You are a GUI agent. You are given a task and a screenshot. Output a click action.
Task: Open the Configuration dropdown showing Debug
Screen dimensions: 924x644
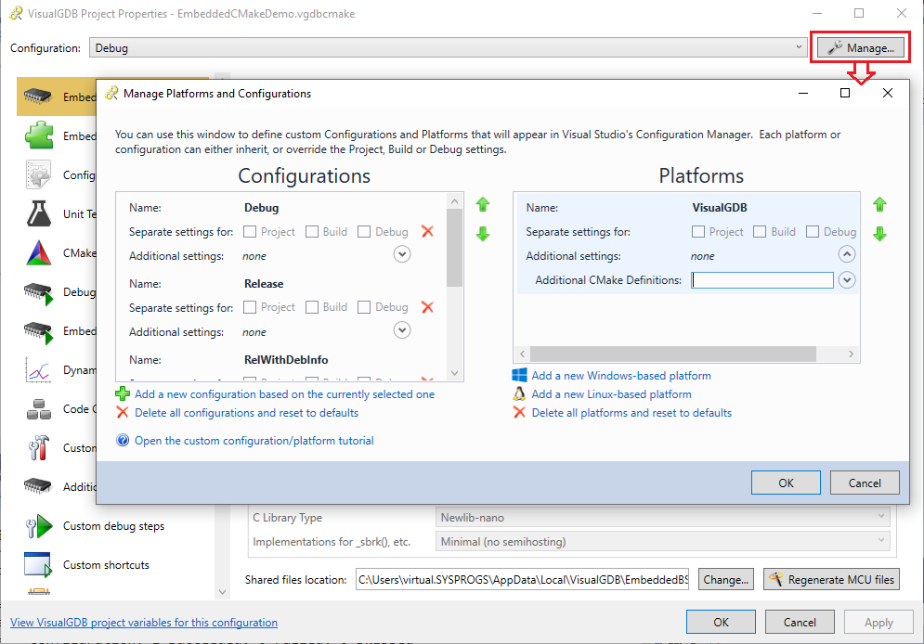point(449,47)
